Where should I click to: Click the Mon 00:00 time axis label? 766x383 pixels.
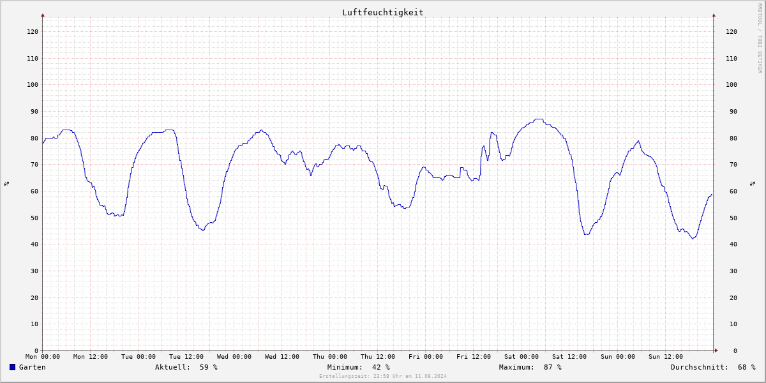pos(43,357)
